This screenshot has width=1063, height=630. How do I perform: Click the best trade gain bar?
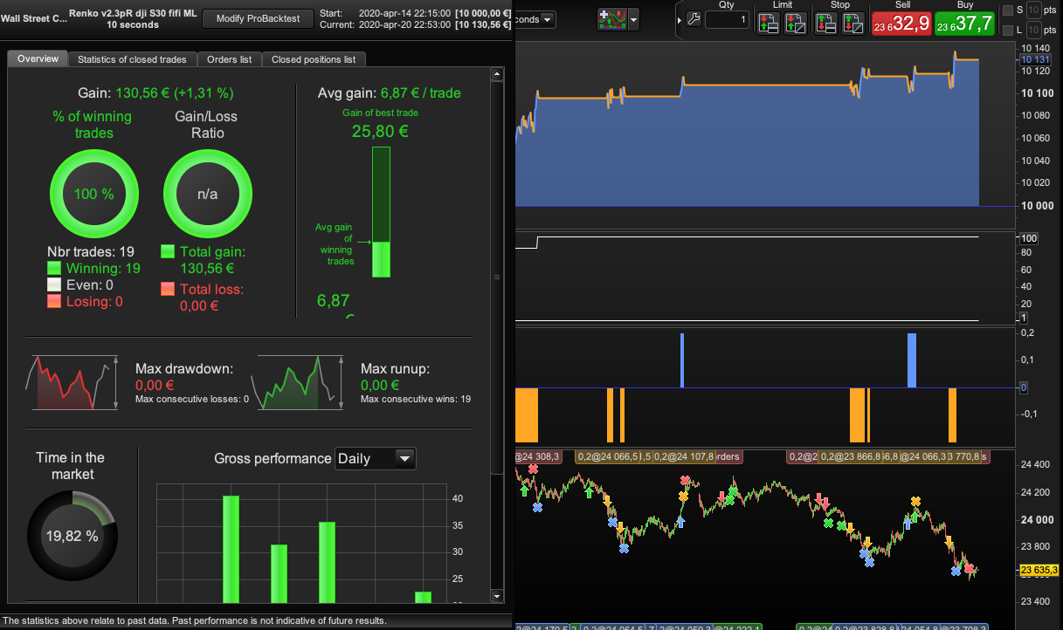381,212
